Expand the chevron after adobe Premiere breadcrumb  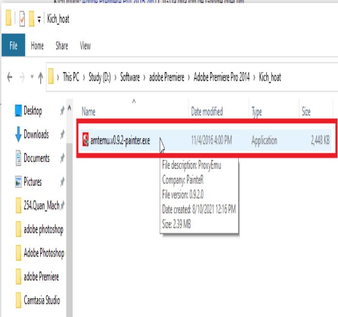pos(189,78)
